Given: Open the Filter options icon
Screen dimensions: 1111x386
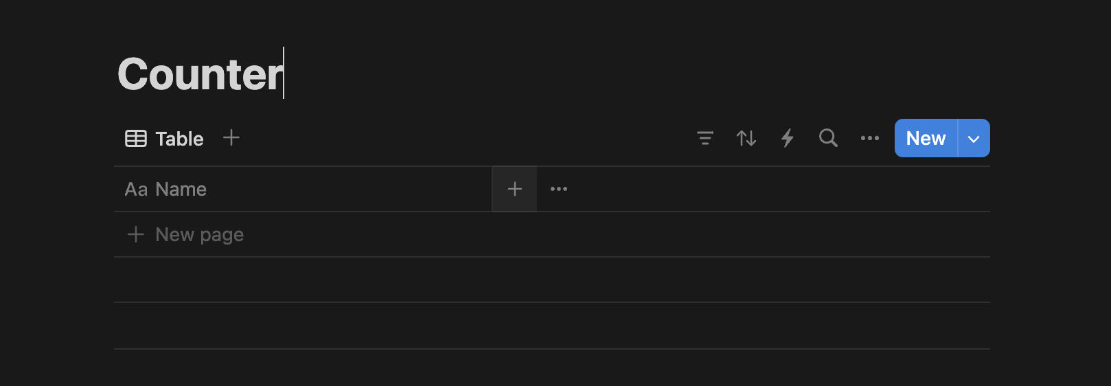Looking at the screenshot, I should coord(705,138).
